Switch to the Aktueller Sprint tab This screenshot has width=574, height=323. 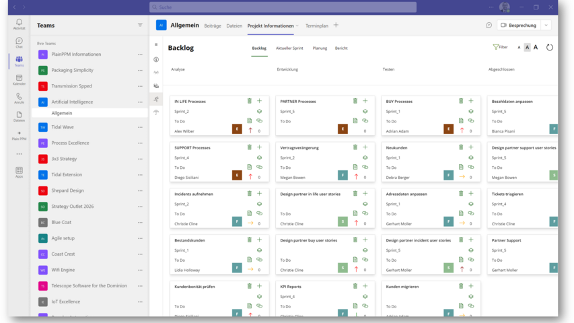pyautogui.click(x=289, y=48)
